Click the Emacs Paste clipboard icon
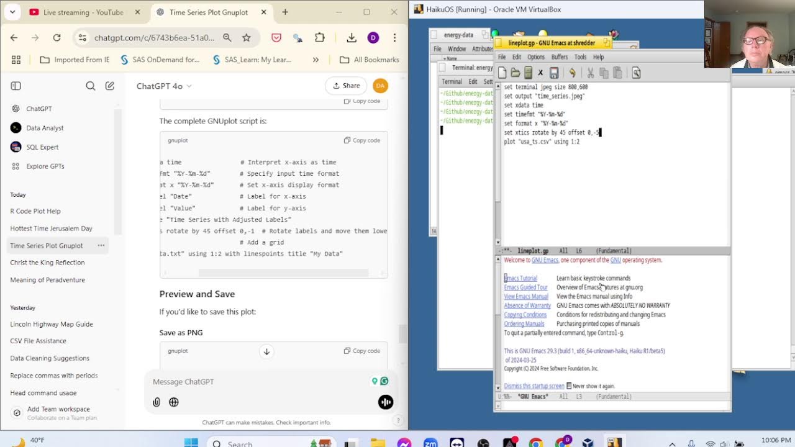Screen dimensions: 795x447 [x=617, y=73]
